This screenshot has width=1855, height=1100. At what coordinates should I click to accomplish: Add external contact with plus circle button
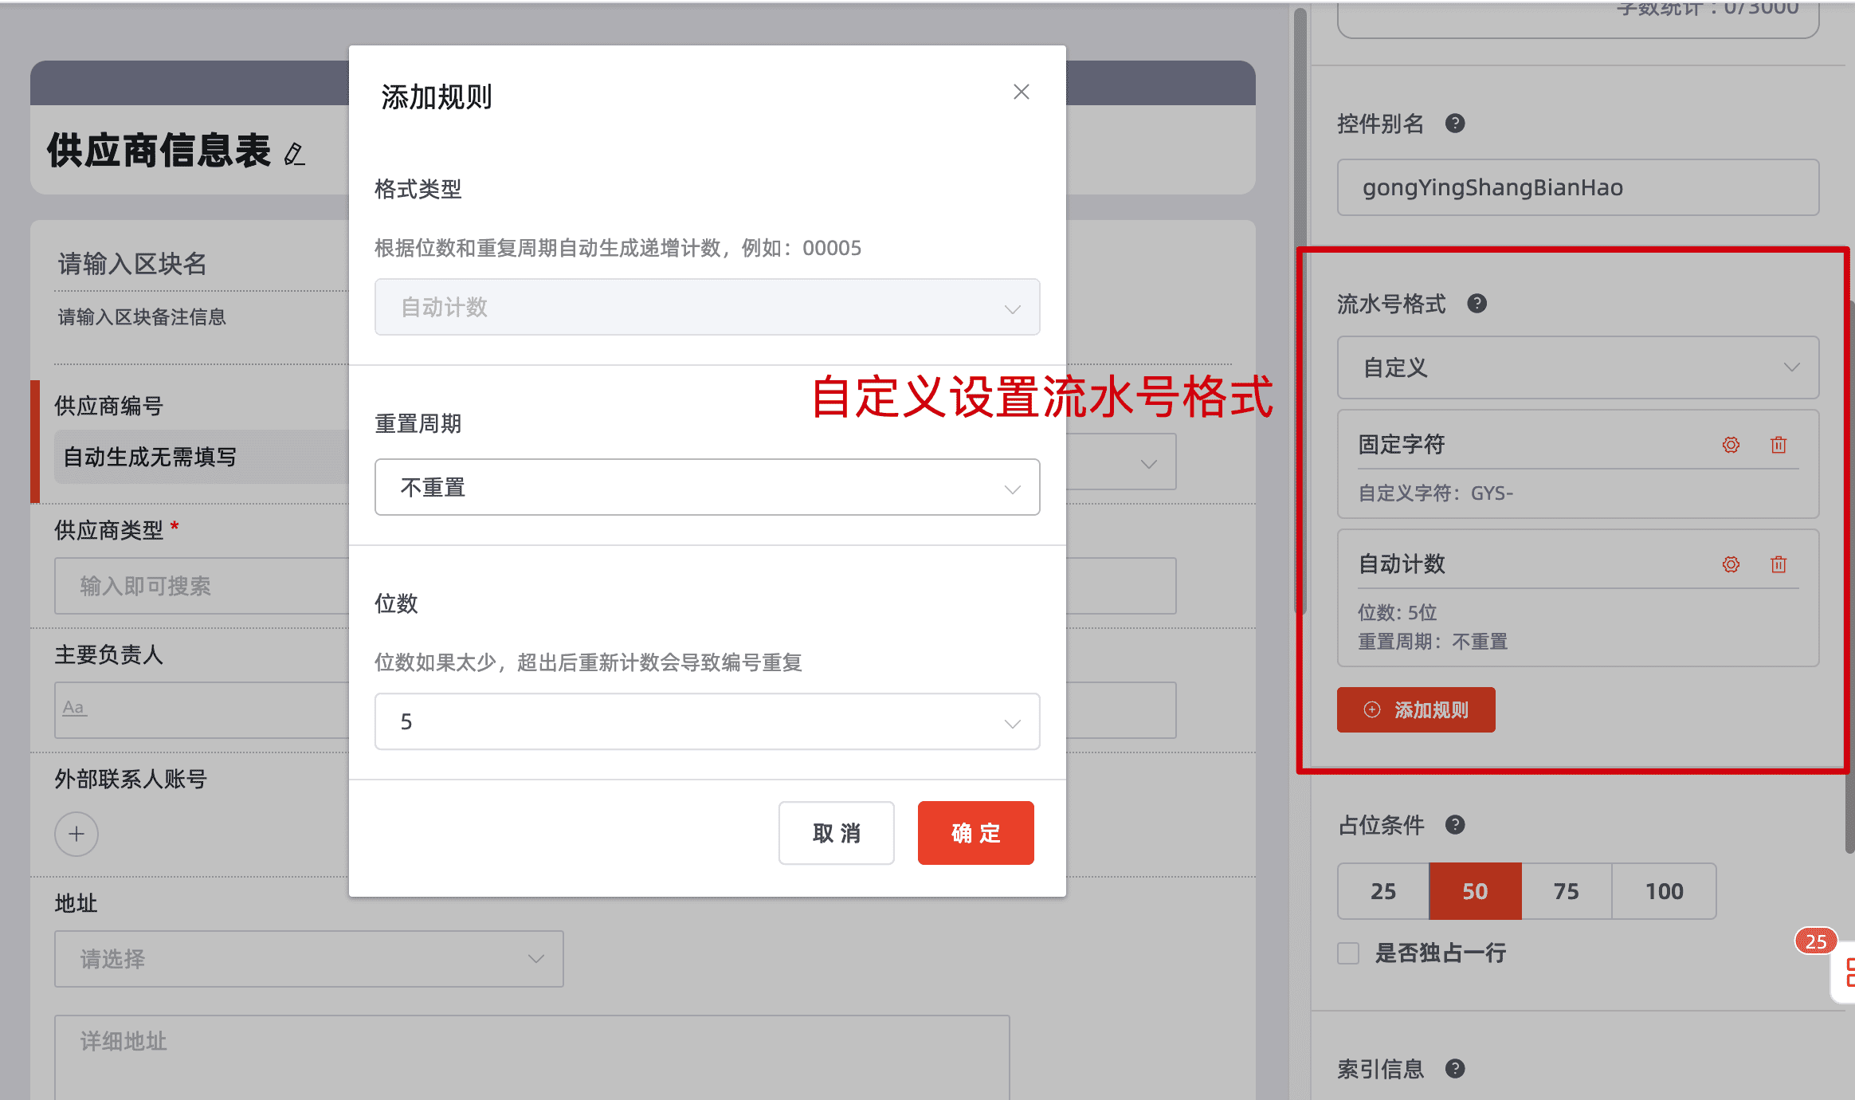tap(76, 835)
